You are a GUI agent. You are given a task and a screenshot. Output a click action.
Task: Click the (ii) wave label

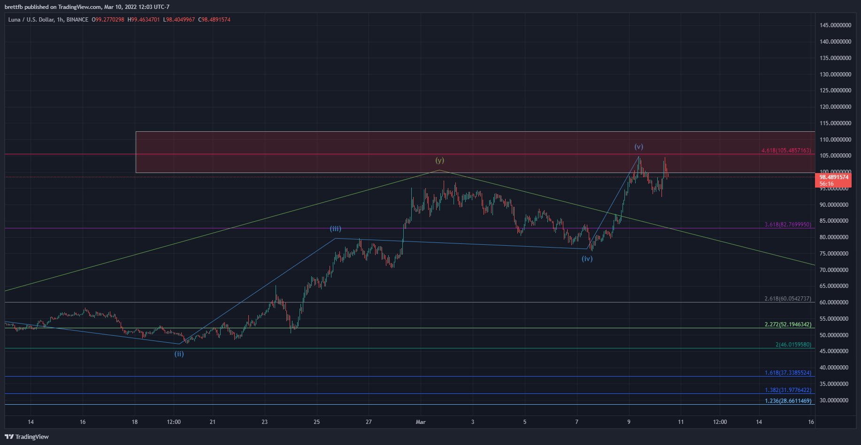(179, 354)
